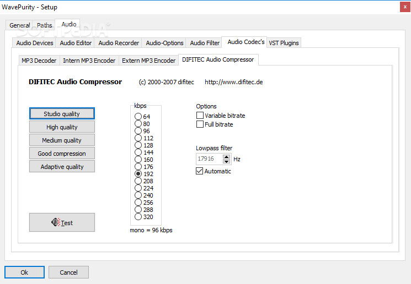Image resolution: width=411 pixels, height=284 pixels.
Task: Click the http://www.difitec.de text
Action: tap(233, 82)
